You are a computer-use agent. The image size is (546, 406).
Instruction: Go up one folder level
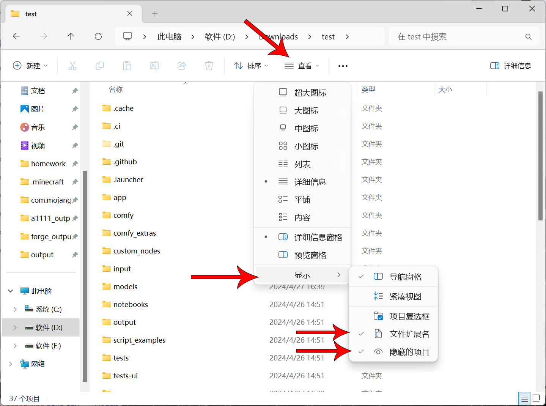point(71,36)
